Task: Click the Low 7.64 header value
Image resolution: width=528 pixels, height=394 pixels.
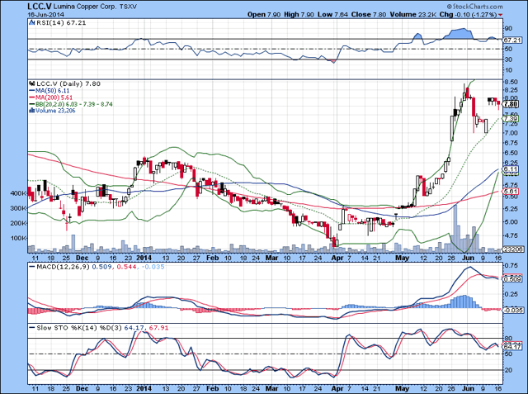Action: point(332,15)
